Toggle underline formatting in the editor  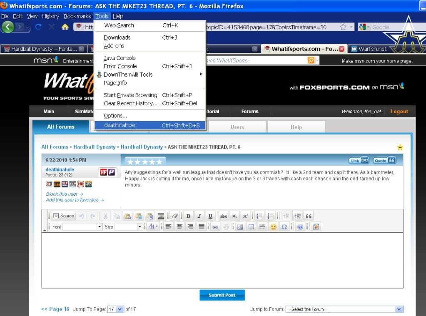click(x=210, y=216)
